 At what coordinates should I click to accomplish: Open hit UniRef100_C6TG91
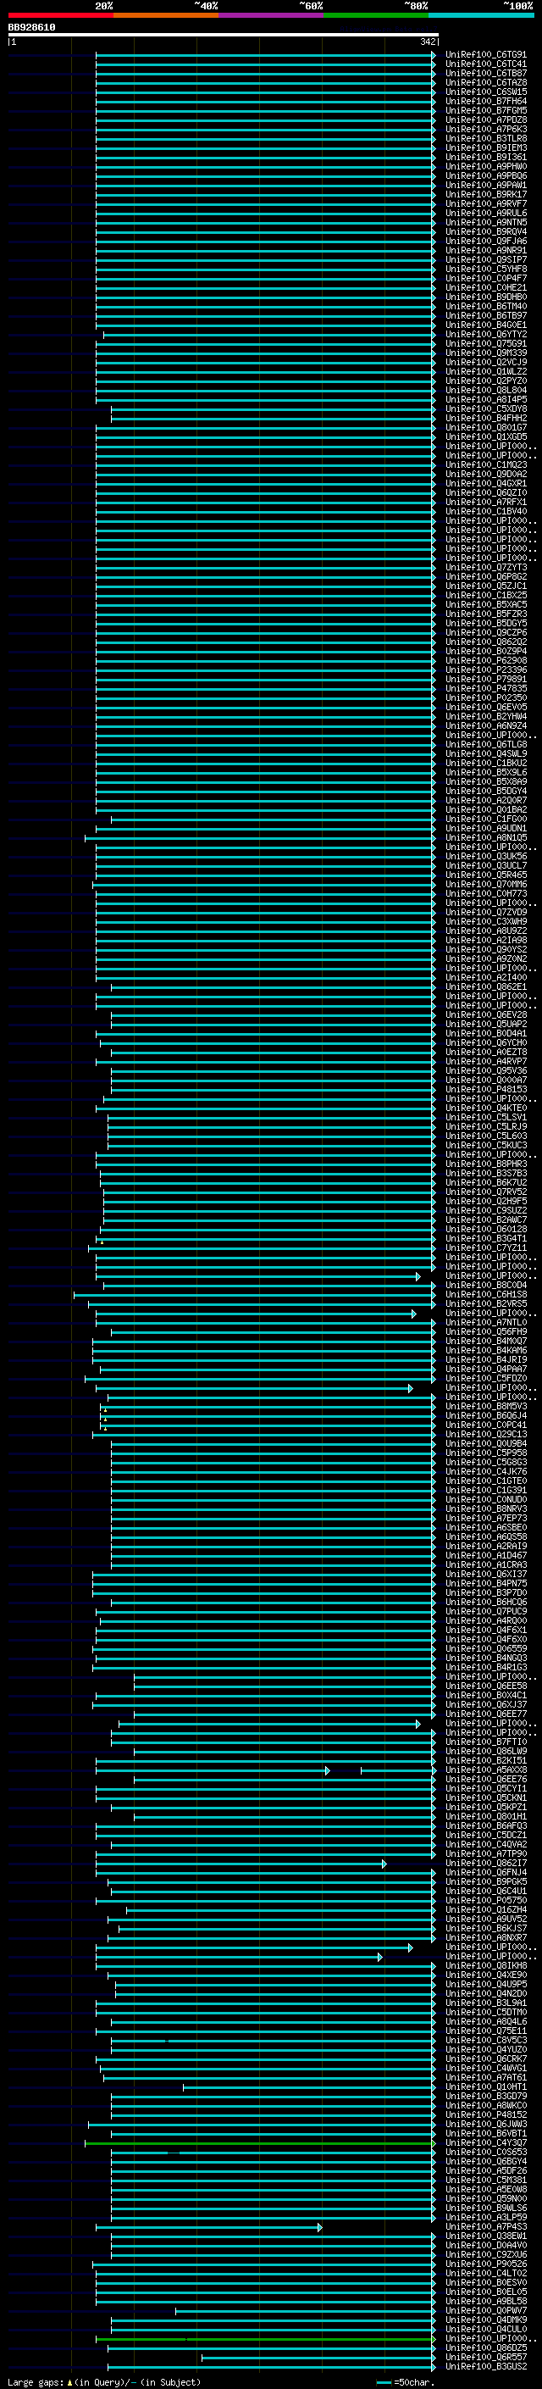[485, 55]
